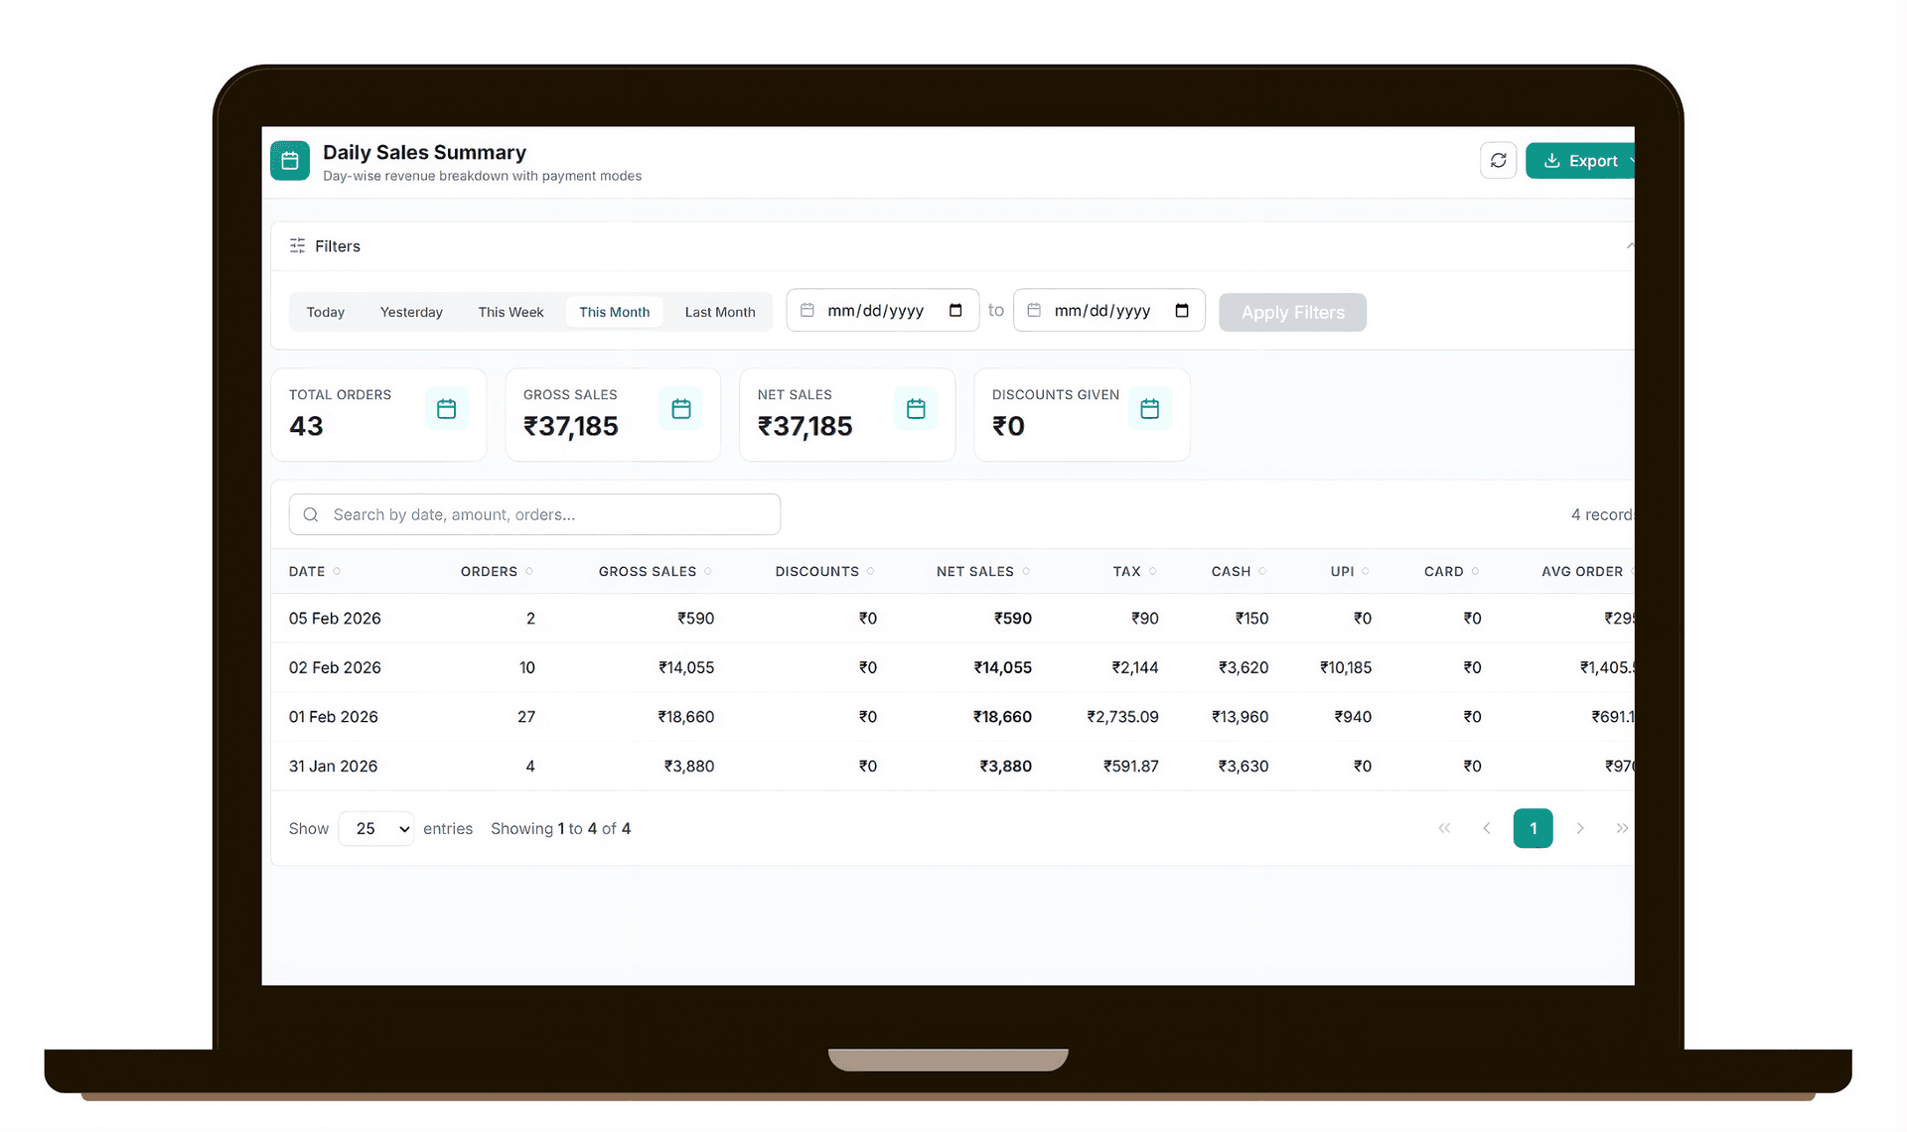1907x1132 pixels.
Task: Click the calendar icon beside Daily Sales Summary title
Action: [289, 160]
